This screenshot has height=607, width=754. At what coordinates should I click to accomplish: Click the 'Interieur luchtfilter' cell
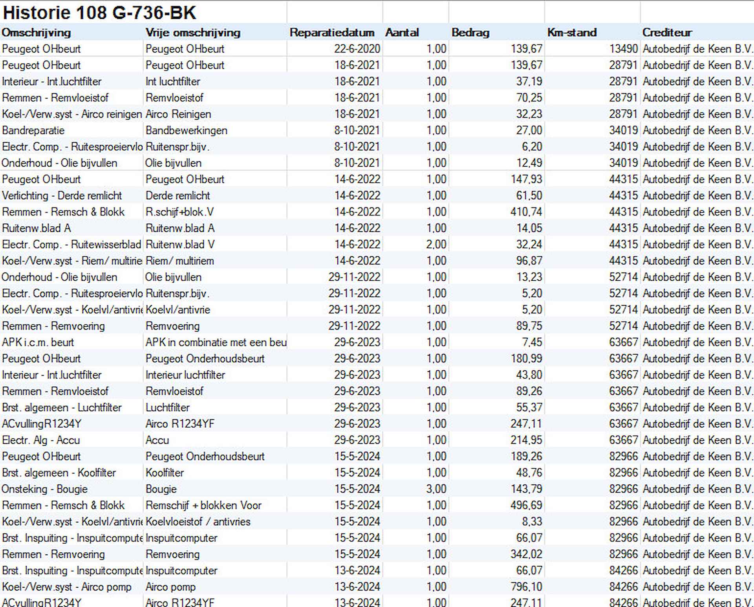(x=185, y=375)
